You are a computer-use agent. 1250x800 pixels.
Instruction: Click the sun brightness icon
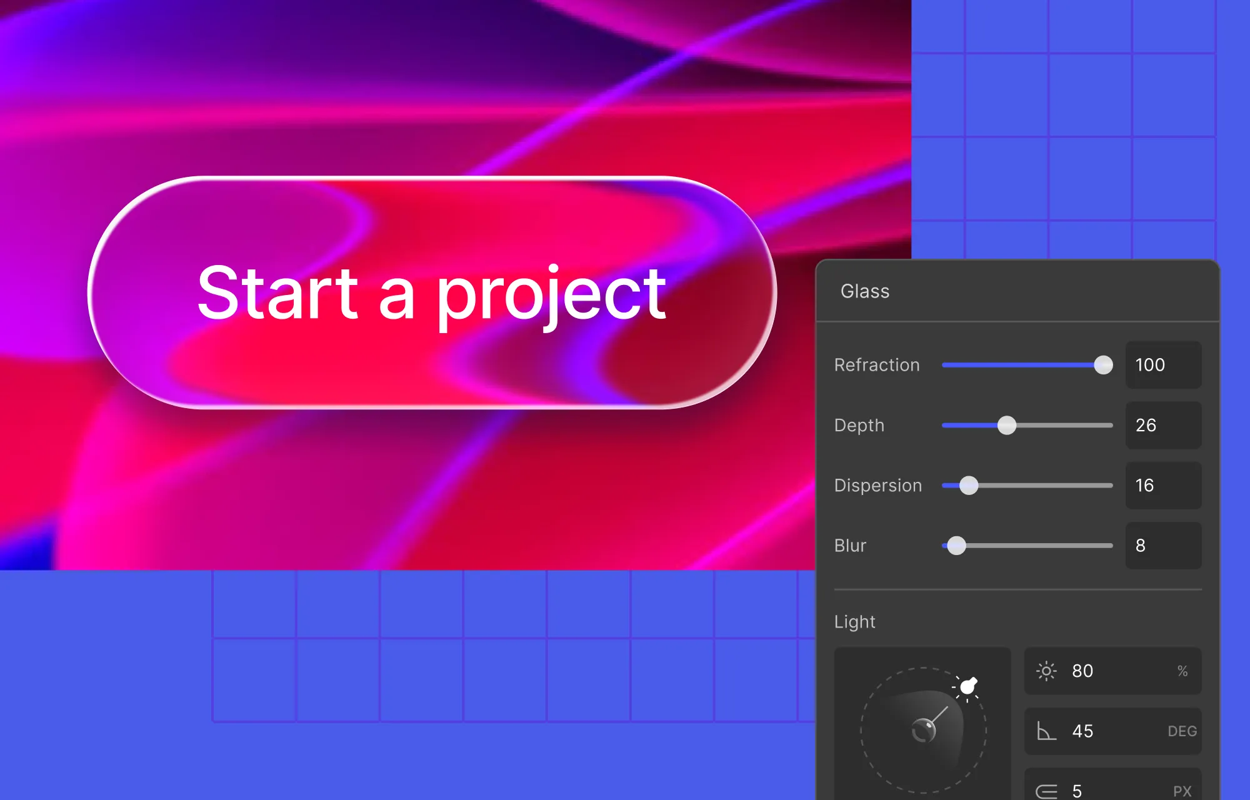(1046, 671)
